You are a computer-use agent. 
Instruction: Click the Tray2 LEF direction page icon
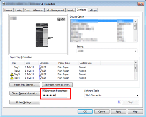[x=40, y=71]
